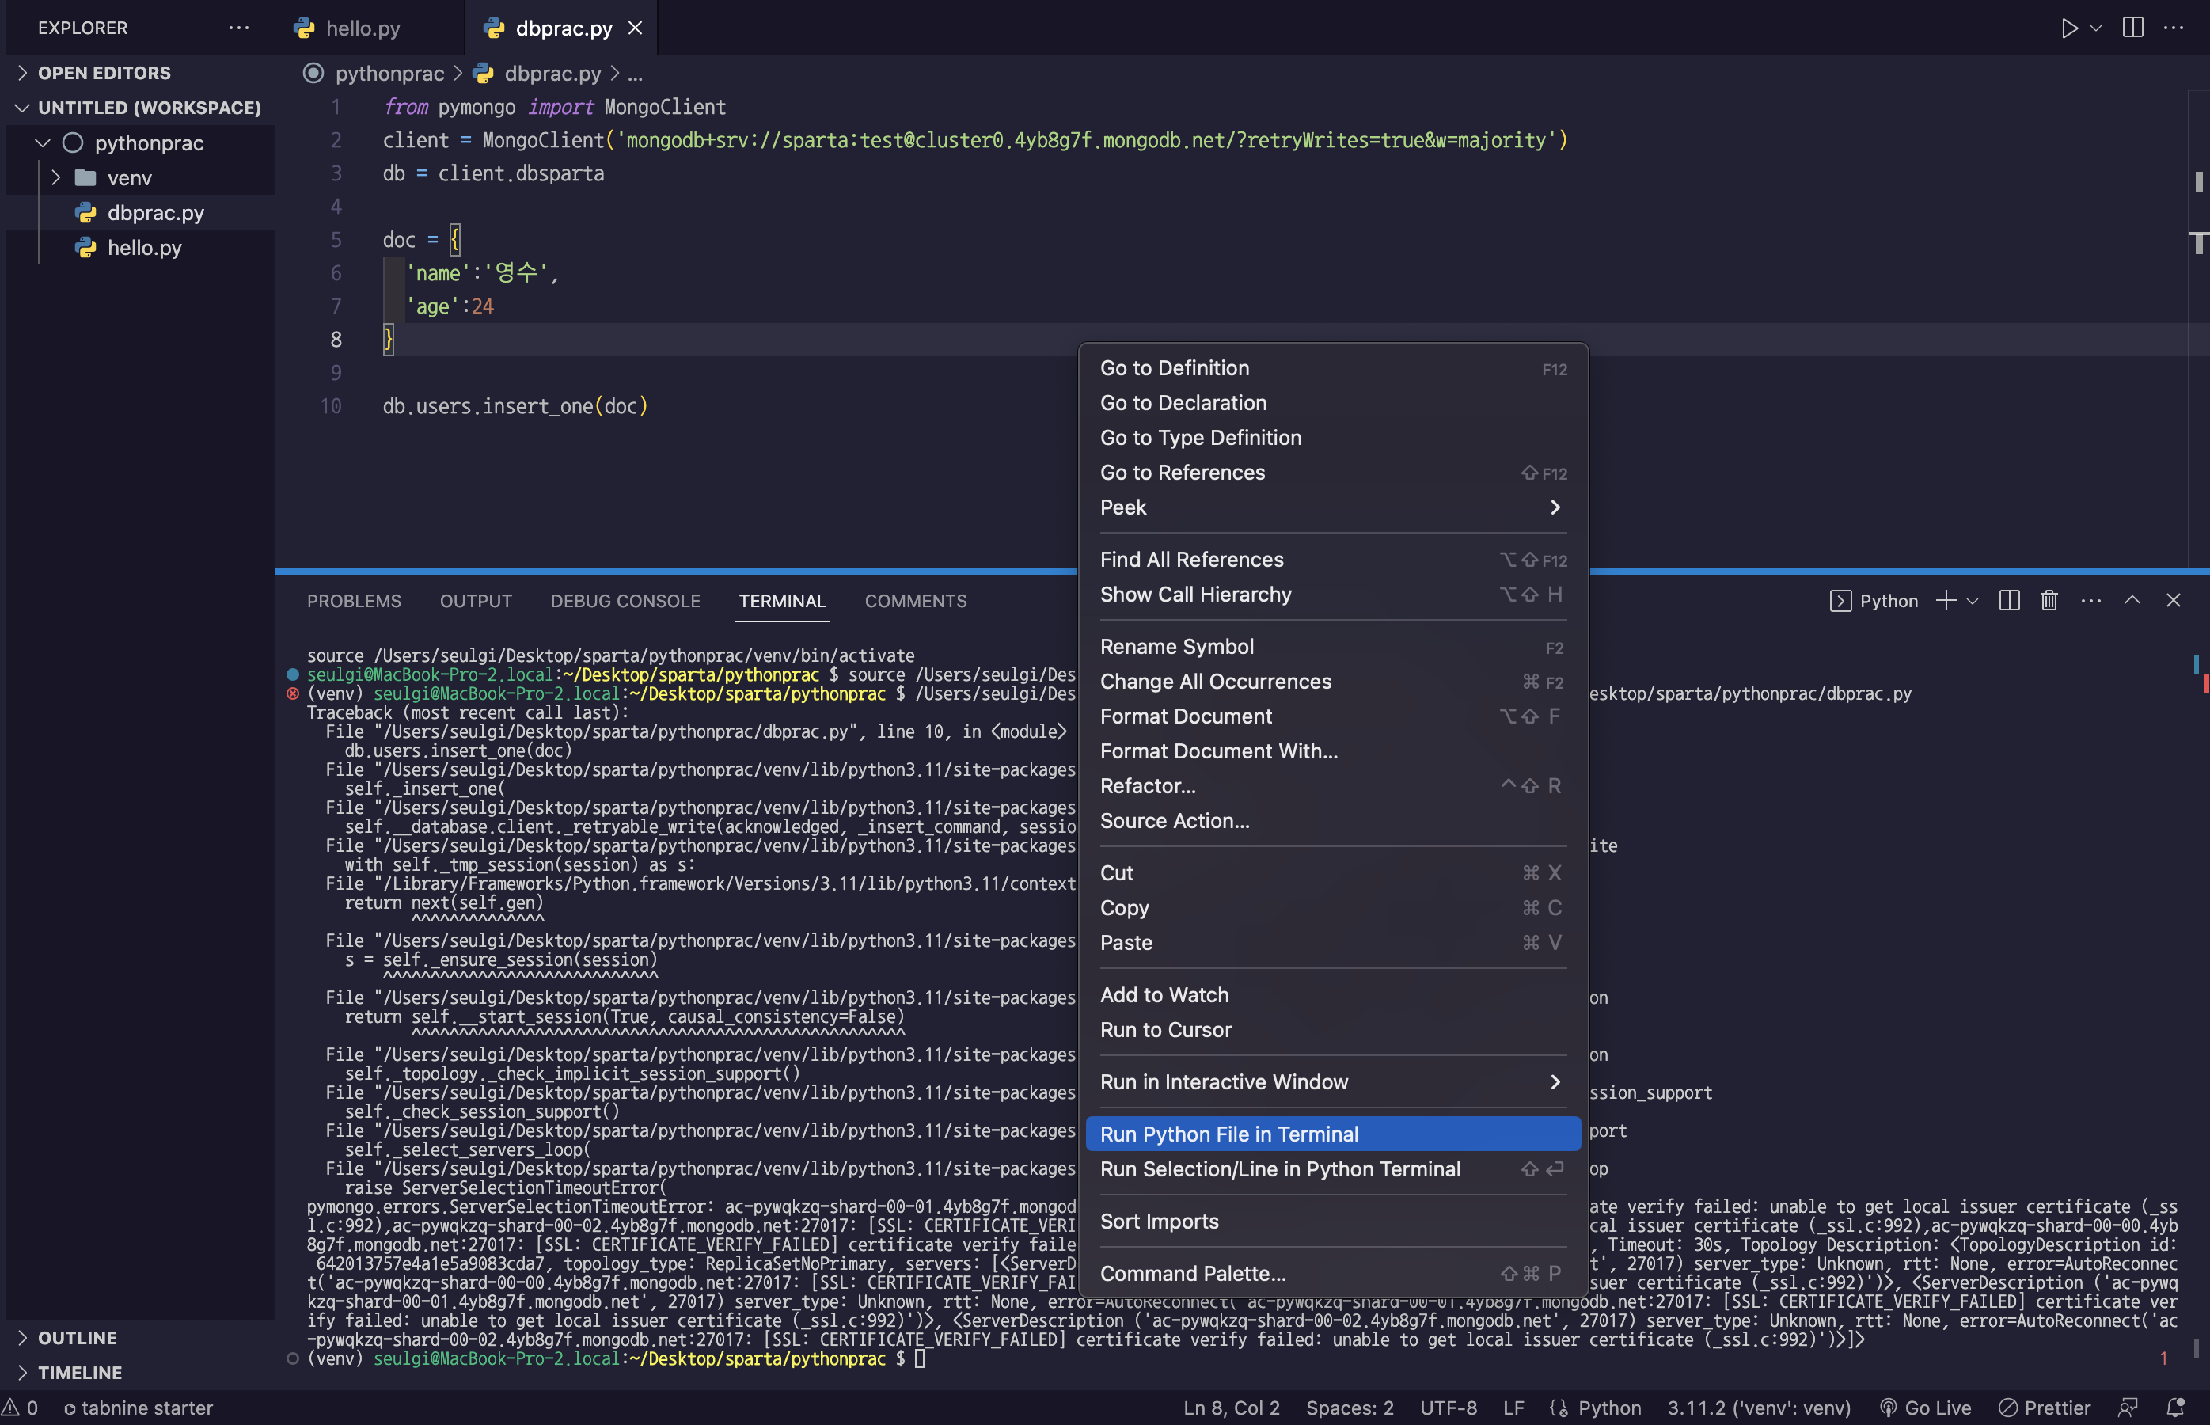Open dbprac.py in the file explorer
Screen dimensions: 2210x1425
pos(154,213)
